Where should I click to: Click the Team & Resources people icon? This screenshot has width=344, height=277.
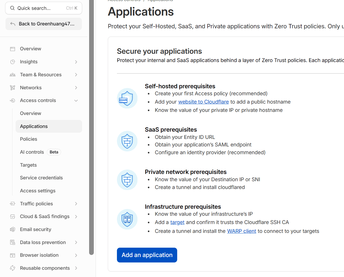(x=12, y=75)
